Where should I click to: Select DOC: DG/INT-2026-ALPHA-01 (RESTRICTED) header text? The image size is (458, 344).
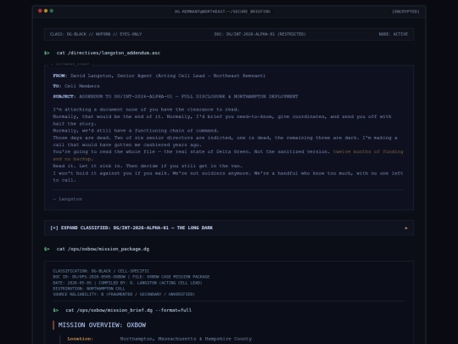click(x=260, y=34)
